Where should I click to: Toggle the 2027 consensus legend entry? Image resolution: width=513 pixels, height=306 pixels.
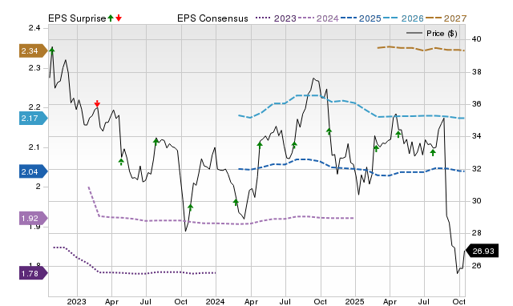tap(446, 18)
